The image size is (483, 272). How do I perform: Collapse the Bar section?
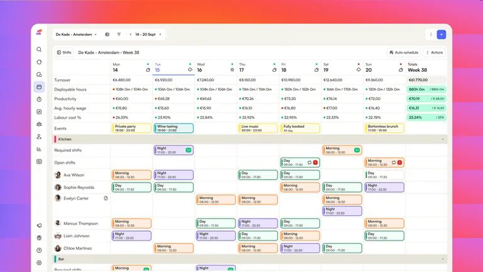443,259
